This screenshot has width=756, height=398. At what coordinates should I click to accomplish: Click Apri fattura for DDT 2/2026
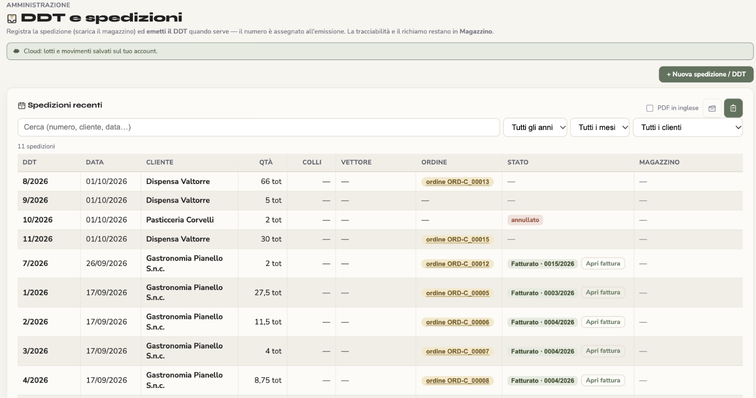pos(603,322)
